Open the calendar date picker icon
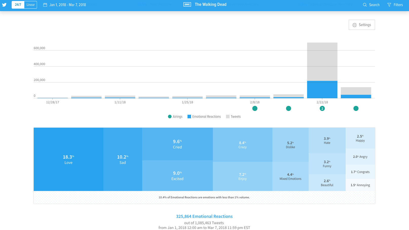Viewport: 409px width, 230px height. coord(45,5)
